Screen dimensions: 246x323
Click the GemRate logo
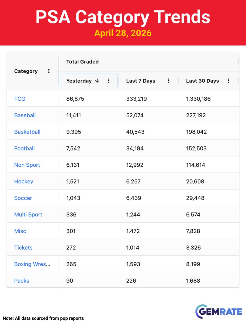219,312
